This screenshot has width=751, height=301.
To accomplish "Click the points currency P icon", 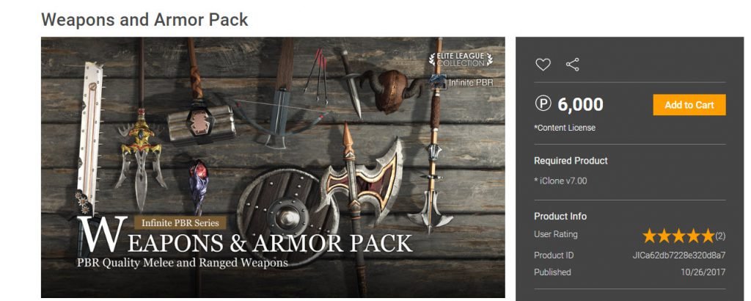I will (x=543, y=103).
